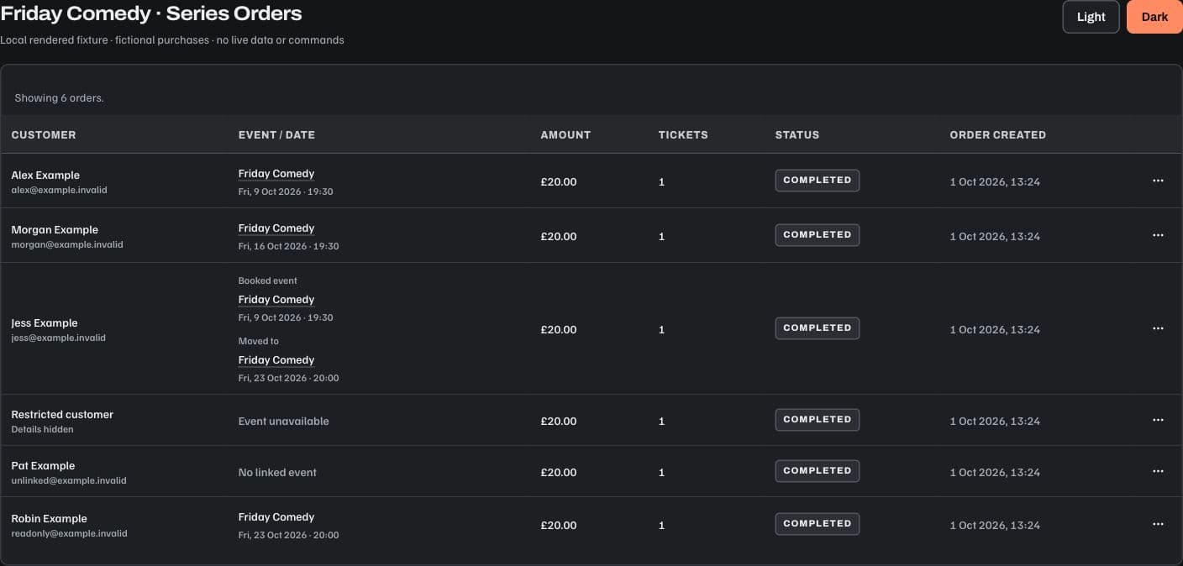Open more actions for Robin Example order
This screenshot has width=1183, height=566.
[x=1158, y=524]
